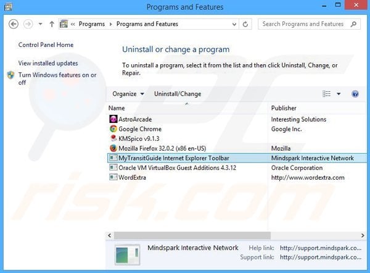Click the Support link URL in details pane
Screen dimensions: 370x273
[321, 257]
